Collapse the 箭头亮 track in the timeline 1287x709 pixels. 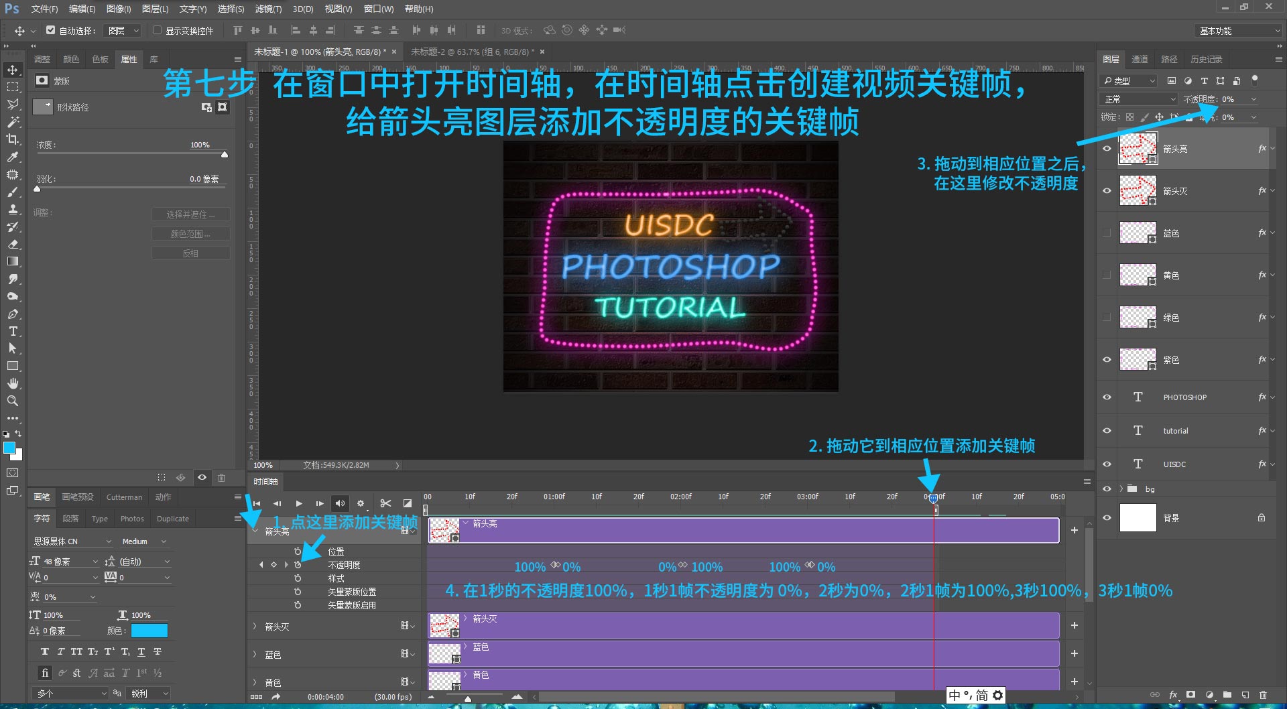255,531
